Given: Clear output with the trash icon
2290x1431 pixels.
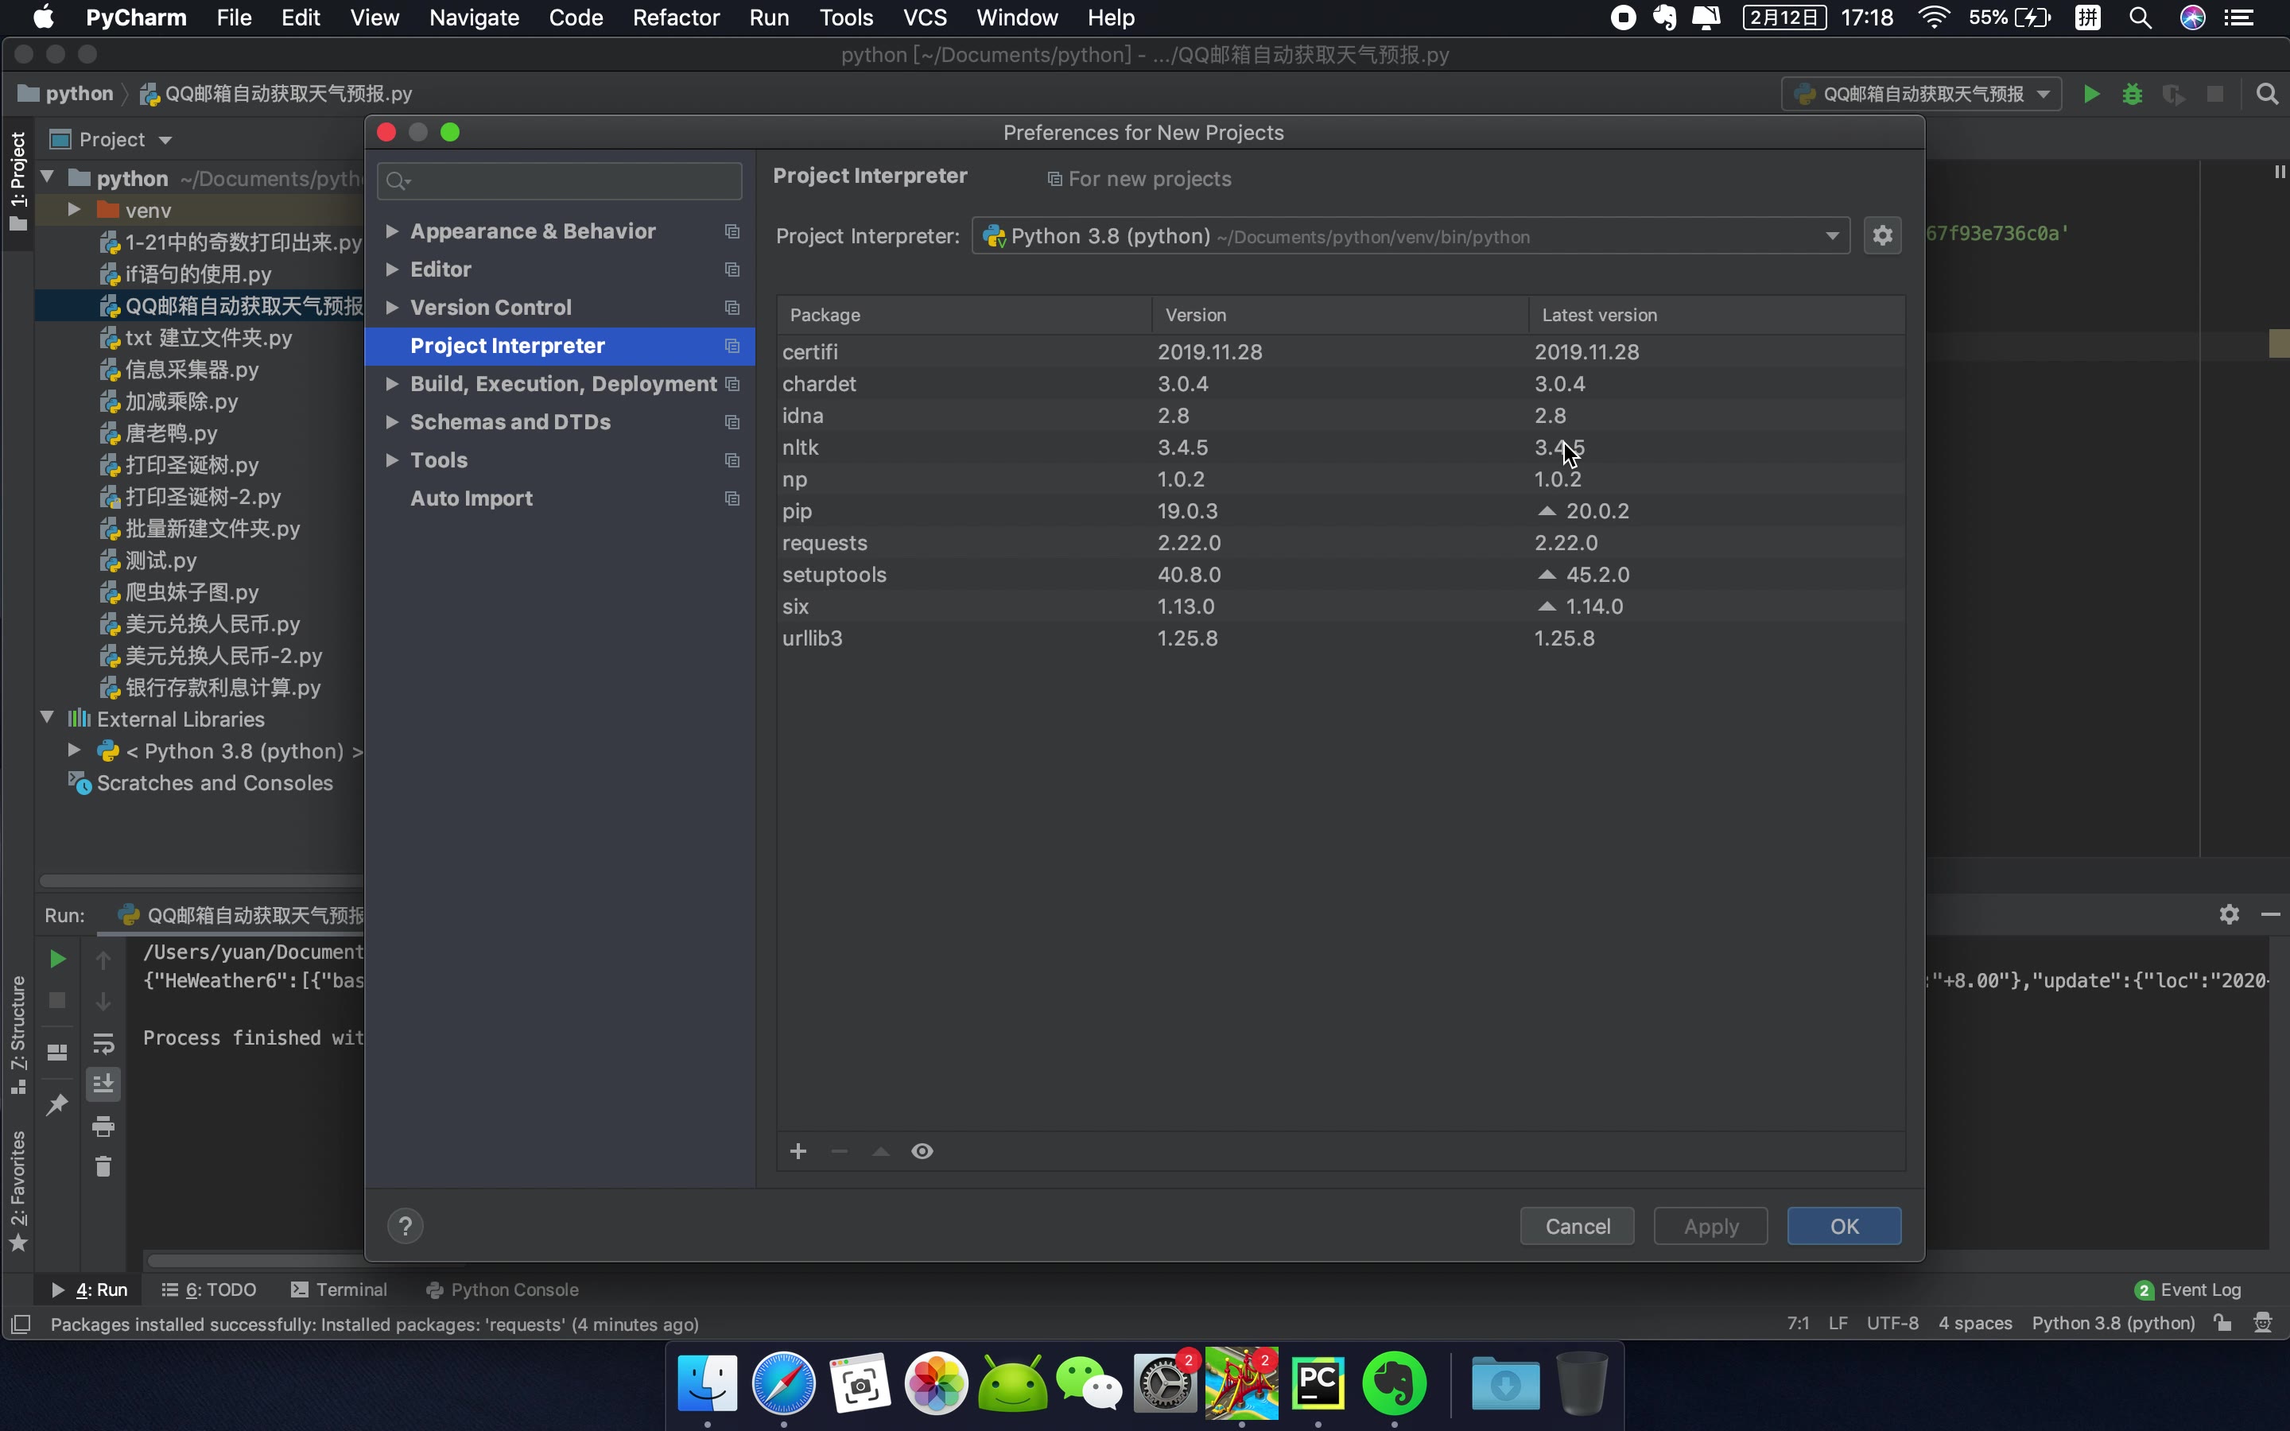Looking at the screenshot, I should 103,1167.
